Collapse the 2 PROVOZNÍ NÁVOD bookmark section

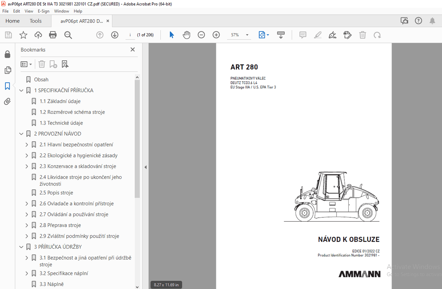(x=21, y=134)
